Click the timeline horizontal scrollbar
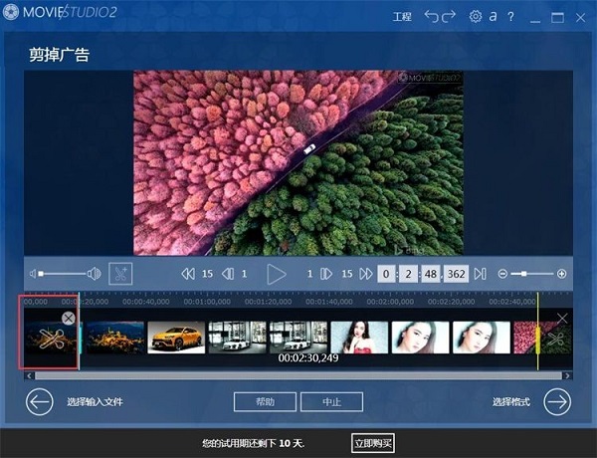 point(298,376)
